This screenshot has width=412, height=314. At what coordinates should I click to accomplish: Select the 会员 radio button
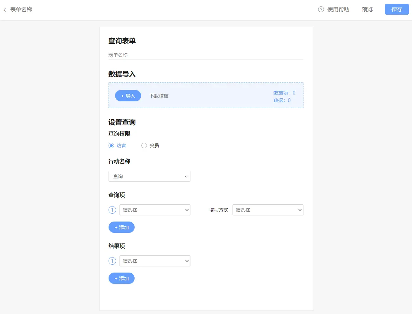coord(144,146)
